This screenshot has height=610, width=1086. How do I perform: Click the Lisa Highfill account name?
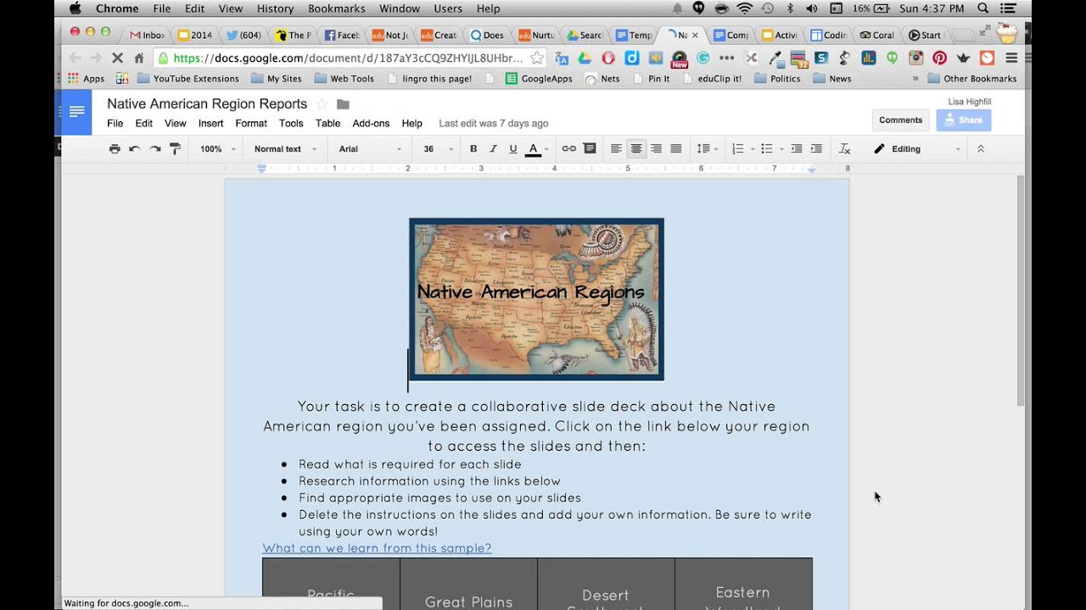pos(969,102)
